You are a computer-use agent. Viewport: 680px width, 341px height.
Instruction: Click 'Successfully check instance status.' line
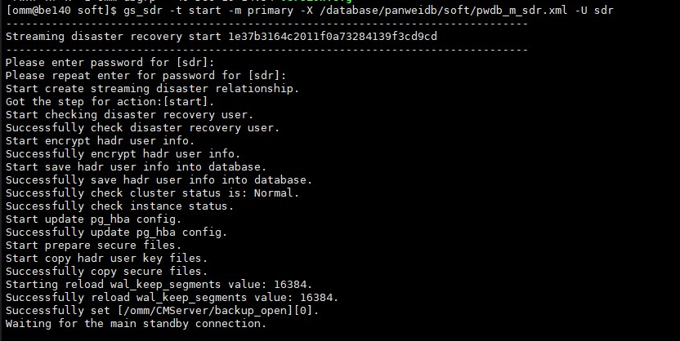coord(119,206)
